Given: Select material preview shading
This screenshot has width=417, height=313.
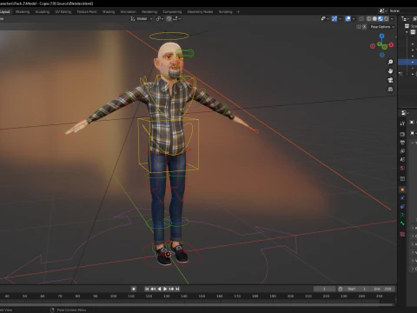Looking at the screenshot, I should [x=381, y=18].
